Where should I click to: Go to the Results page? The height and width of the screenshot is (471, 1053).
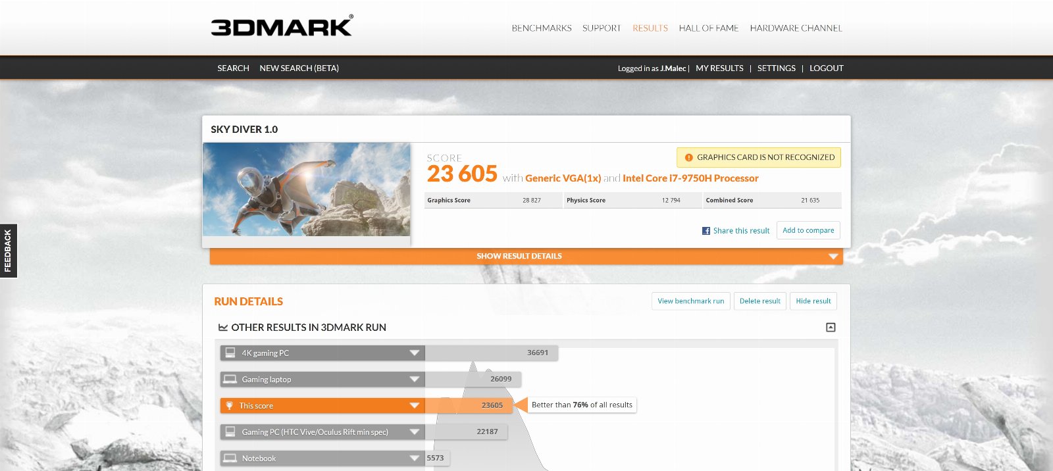[x=650, y=28]
